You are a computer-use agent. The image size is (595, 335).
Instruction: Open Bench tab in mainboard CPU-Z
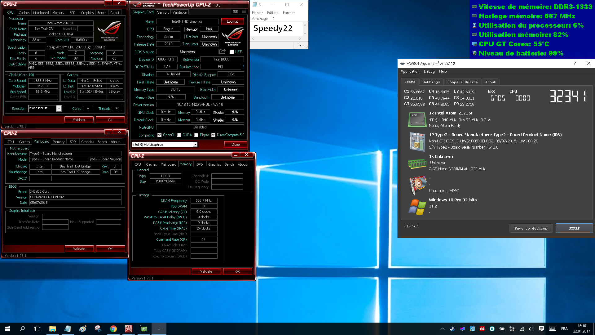(102, 142)
